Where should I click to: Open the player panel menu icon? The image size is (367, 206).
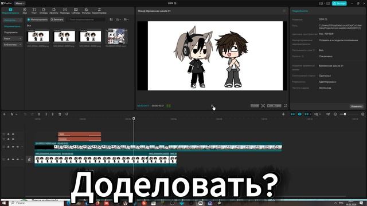click(x=284, y=11)
